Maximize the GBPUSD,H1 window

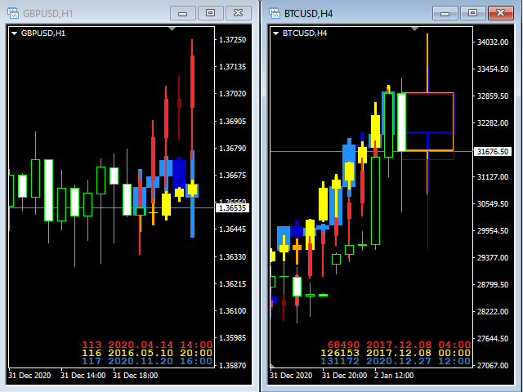point(211,13)
